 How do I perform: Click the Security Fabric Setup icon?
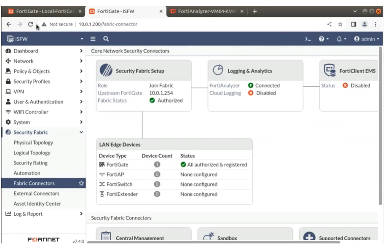[106, 70]
